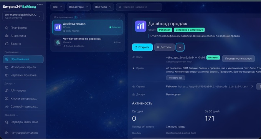This screenshot has width=261, height=139.
Task: Open Чат разработчиков
Action: click(23, 133)
